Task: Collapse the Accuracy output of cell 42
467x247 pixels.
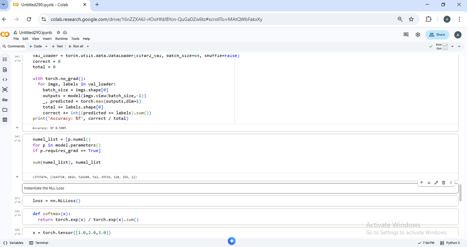Action: pyautogui.click(x=17, y=128)
